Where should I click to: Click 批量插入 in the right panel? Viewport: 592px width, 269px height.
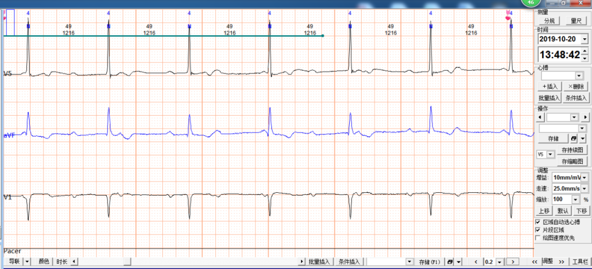pos(550,98)
